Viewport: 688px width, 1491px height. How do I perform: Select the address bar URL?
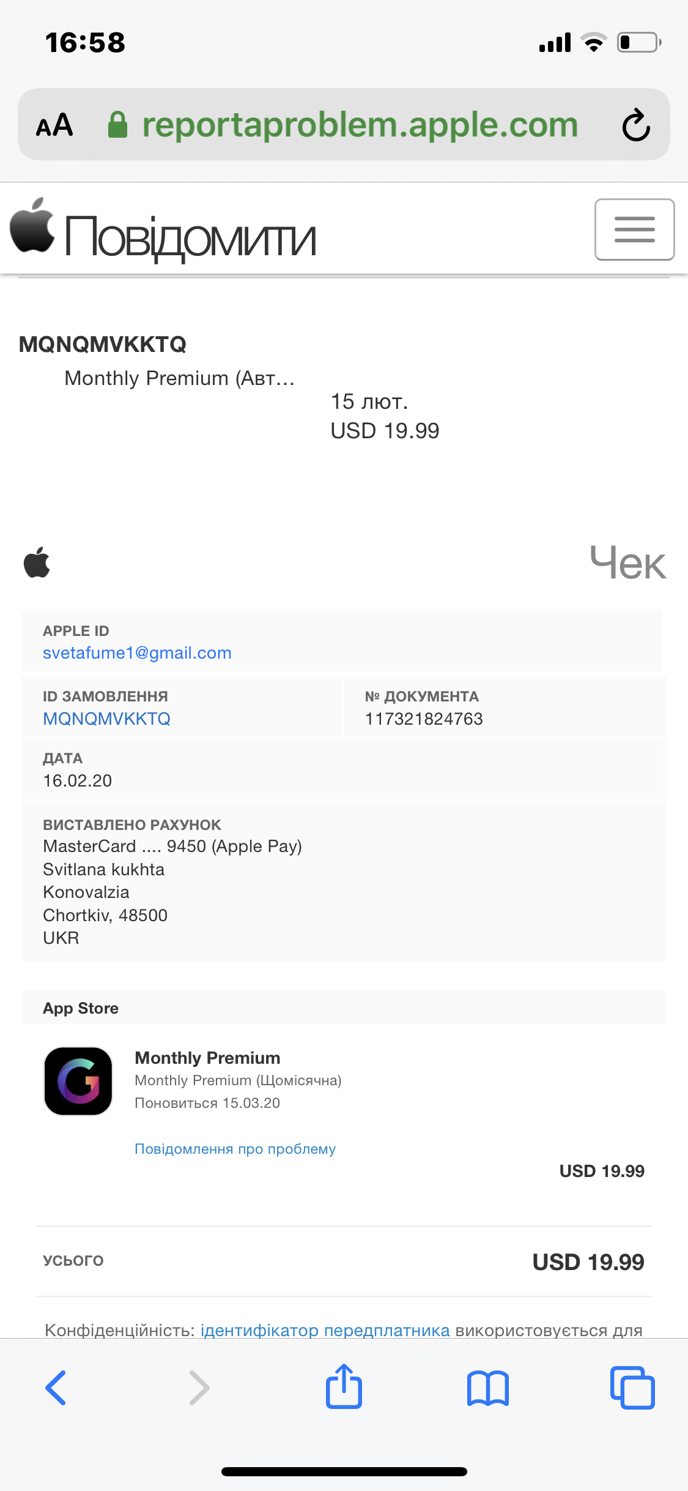click(x=360, y=125)
